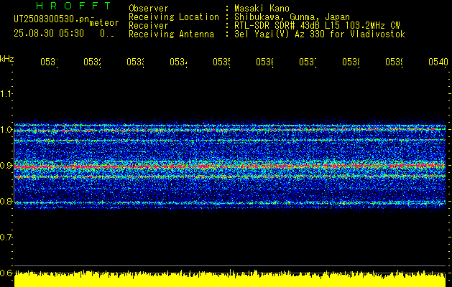Screen dimensions: 452x287
Task: Click the 0.7 frequency axis label
Action: (6, 237)
